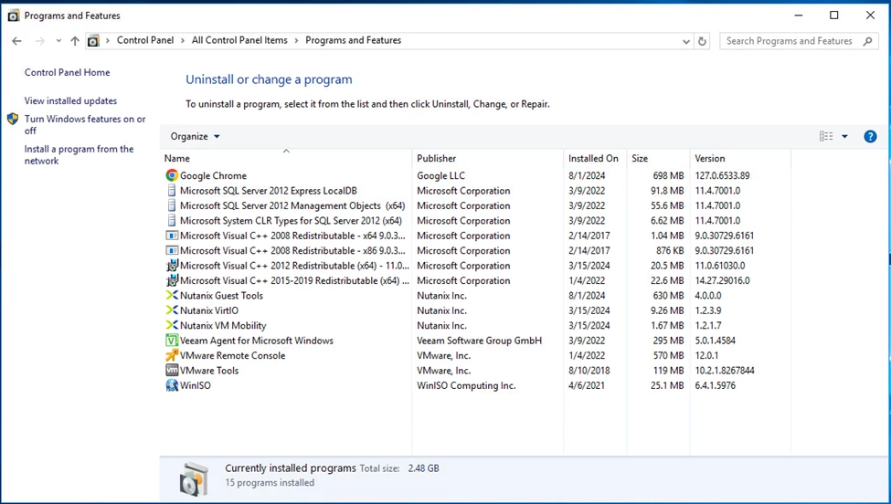Go back with the back arrow
Viewport: 891px width, 504px height.
[x=16, y=41]
